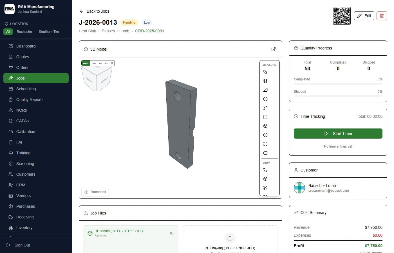This screenshot has height=253, width=394.
Task: Select the scissors section-cut view tool
Action: (x=265, y=188)
